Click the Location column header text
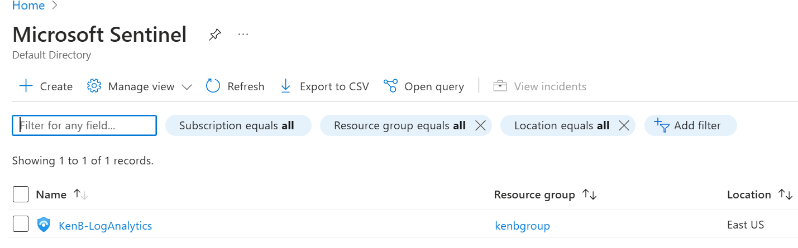This screenshot has height=248, width=798. tap(749, 194)
